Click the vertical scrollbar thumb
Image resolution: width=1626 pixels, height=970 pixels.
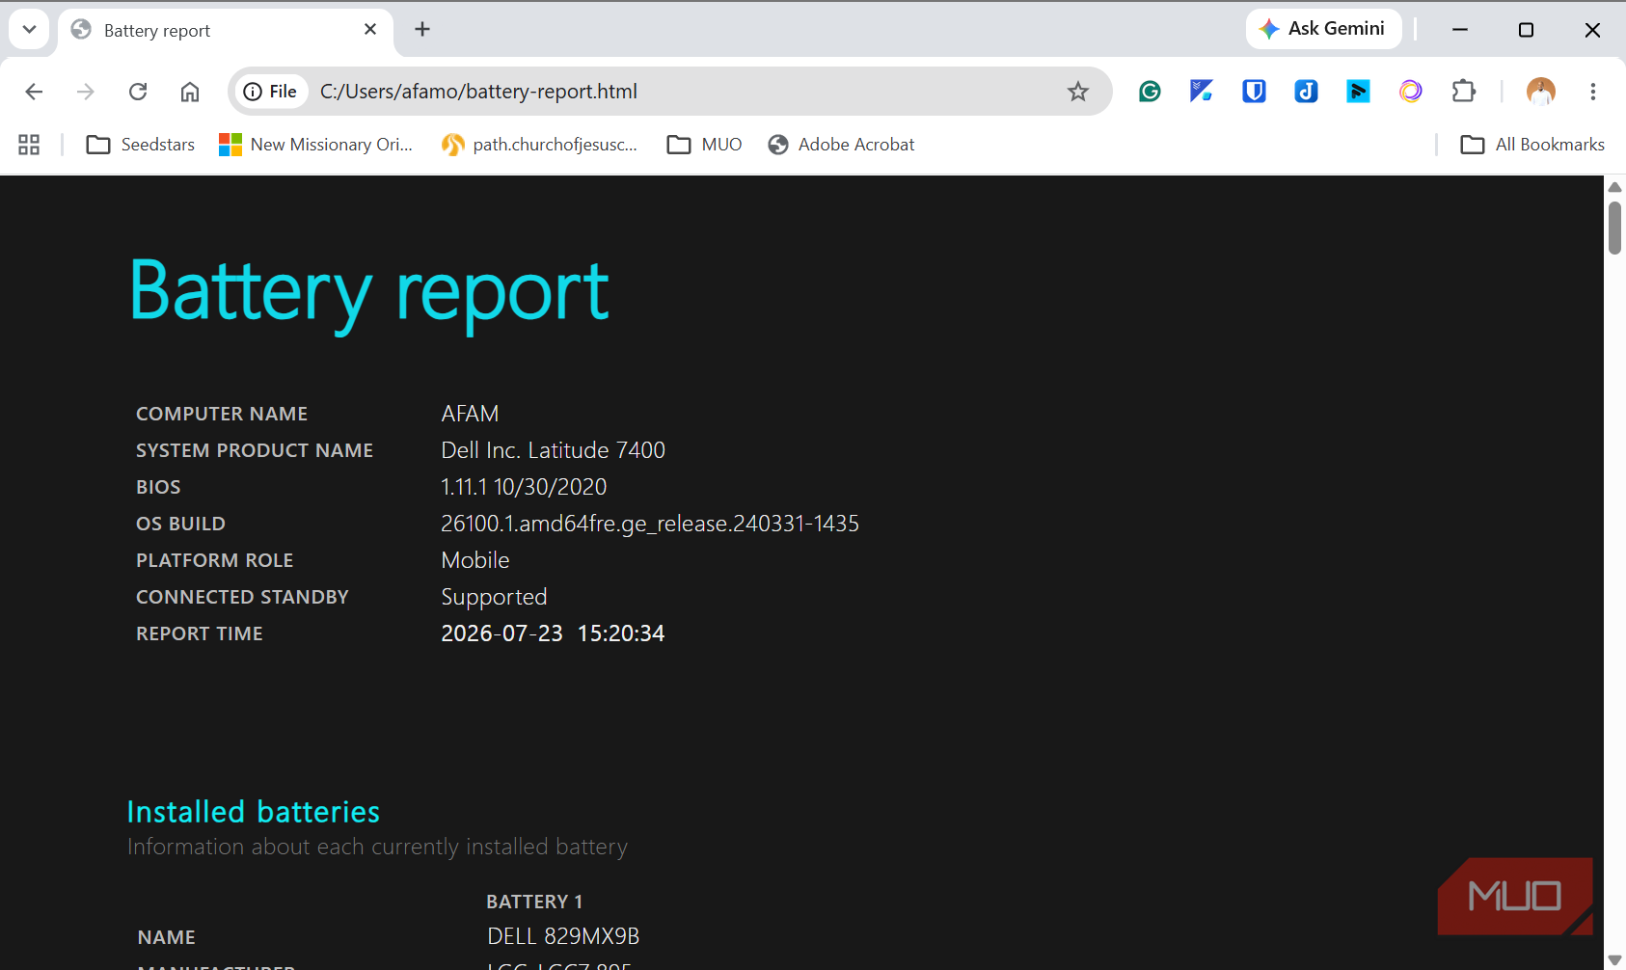[1614, 228]
